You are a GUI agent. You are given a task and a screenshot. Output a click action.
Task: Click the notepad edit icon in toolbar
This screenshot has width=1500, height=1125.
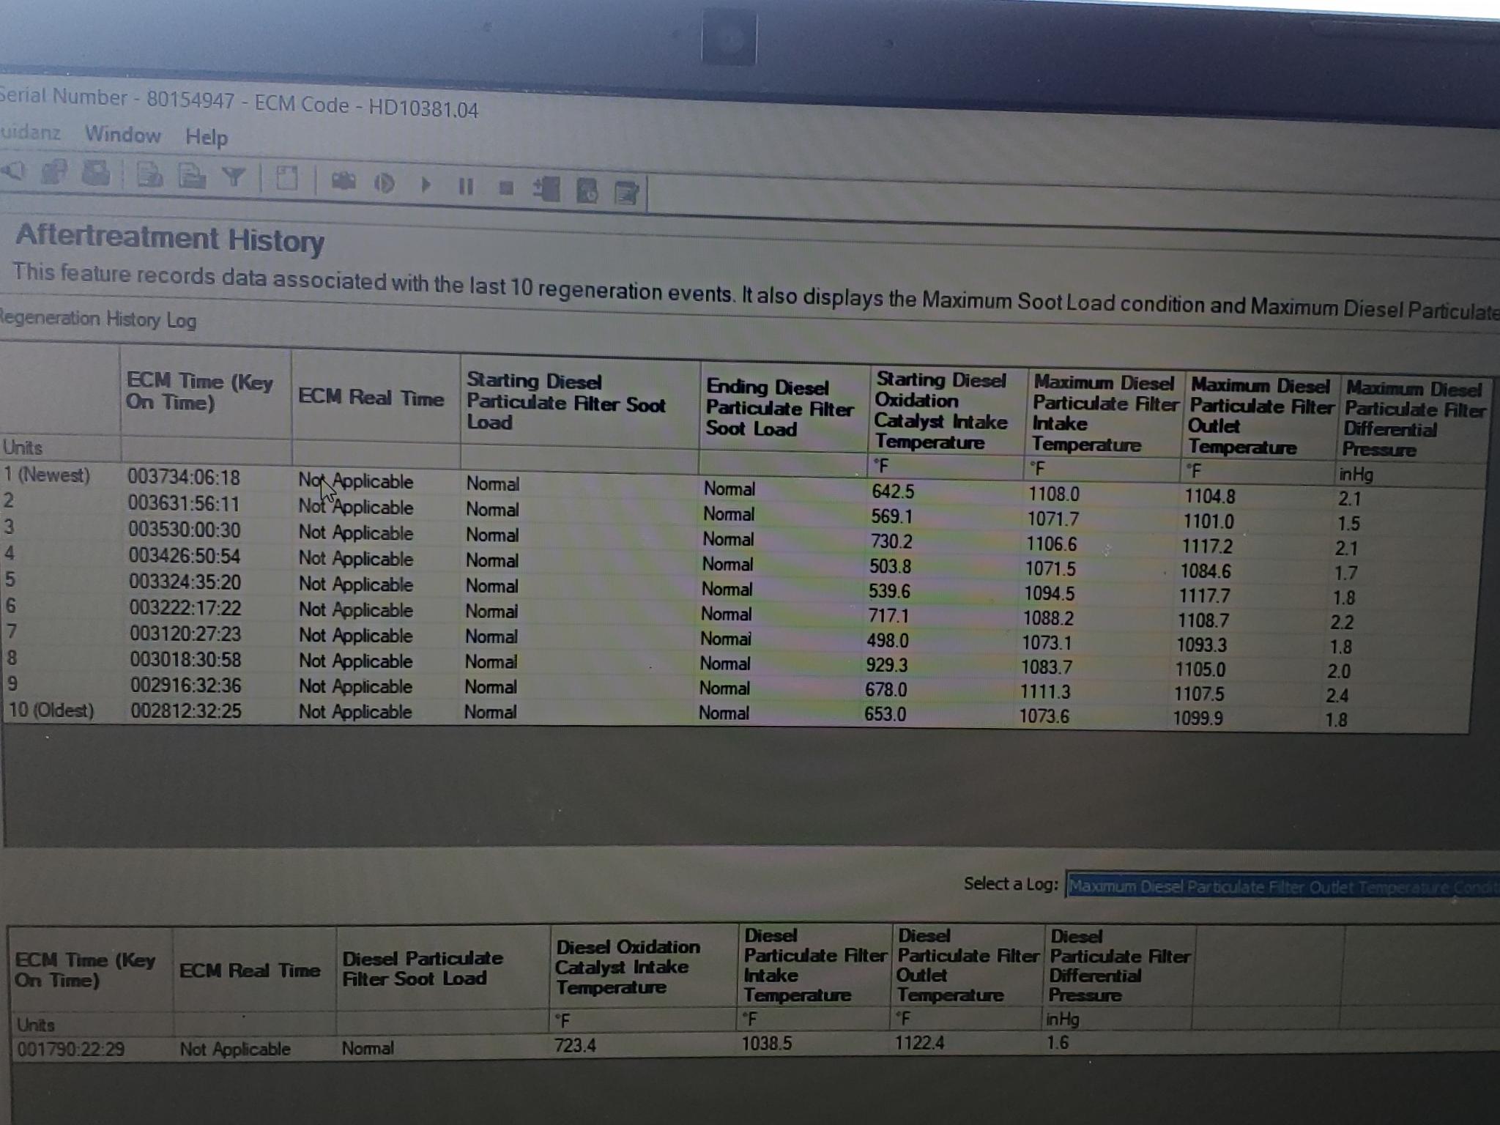pyautogui.click(x=627, y=193)
